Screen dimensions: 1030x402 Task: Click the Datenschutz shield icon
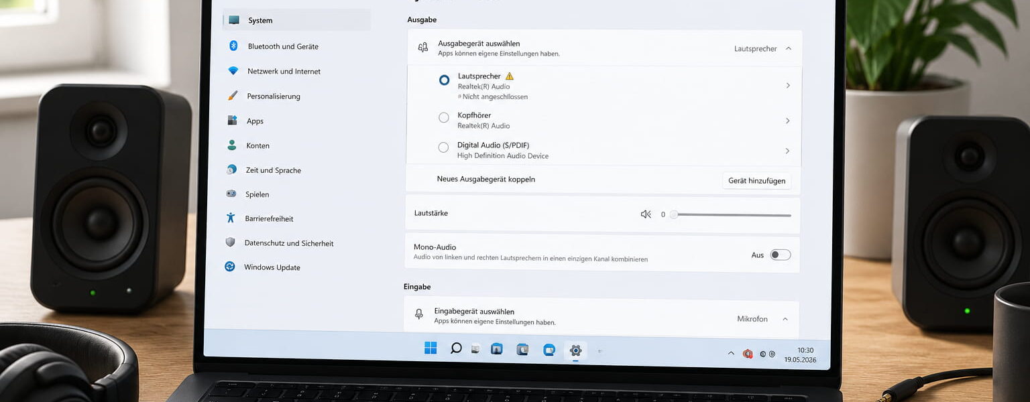230,242
